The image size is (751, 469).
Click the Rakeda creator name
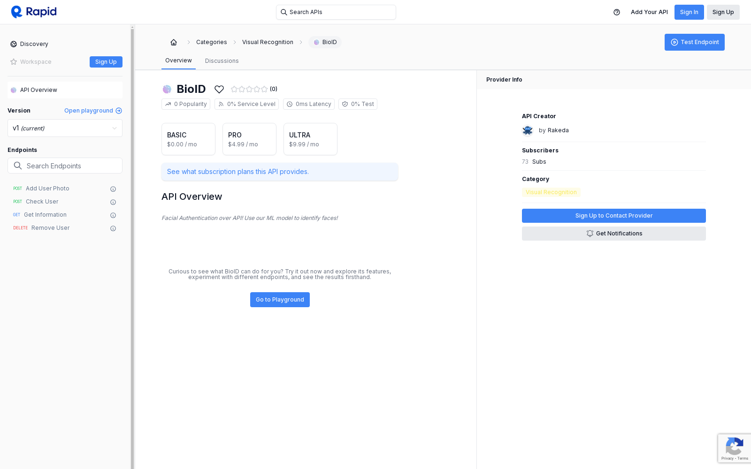point(558,130)
